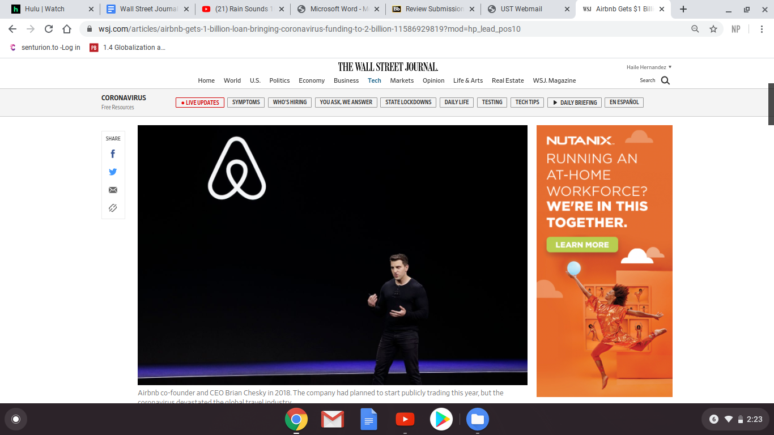Go forward in browser

coord(31,29)
